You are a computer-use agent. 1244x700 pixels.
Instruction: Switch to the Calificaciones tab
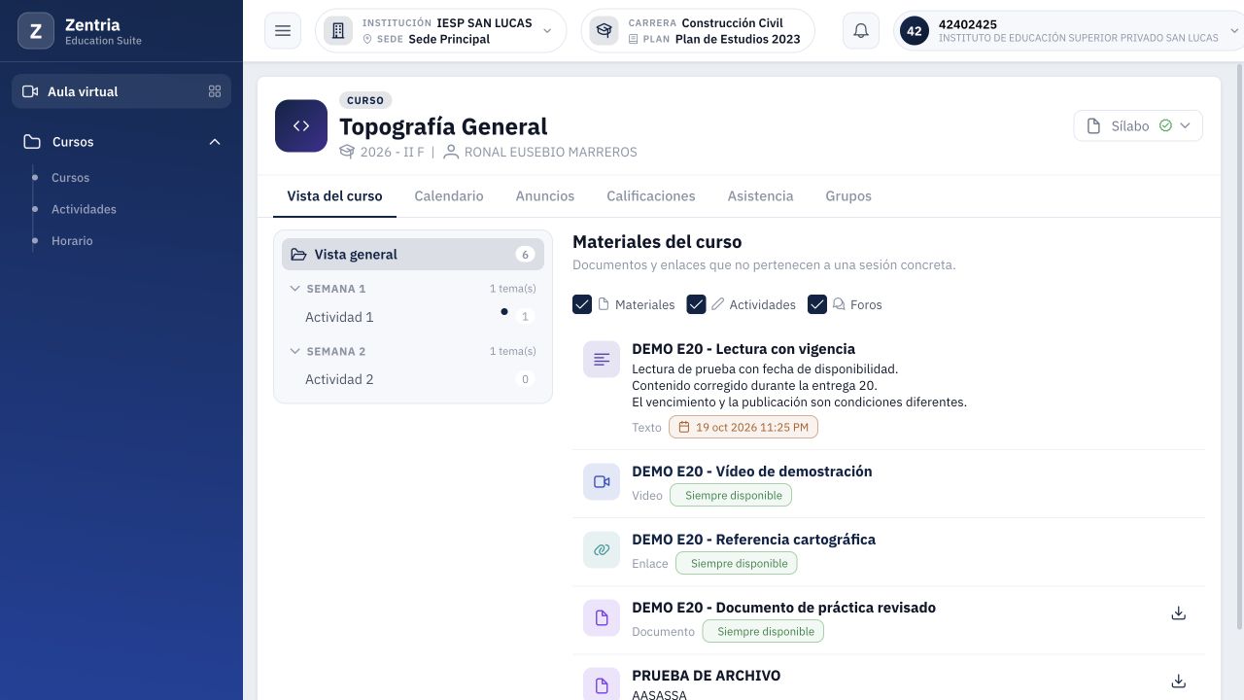tap(651, 195)
